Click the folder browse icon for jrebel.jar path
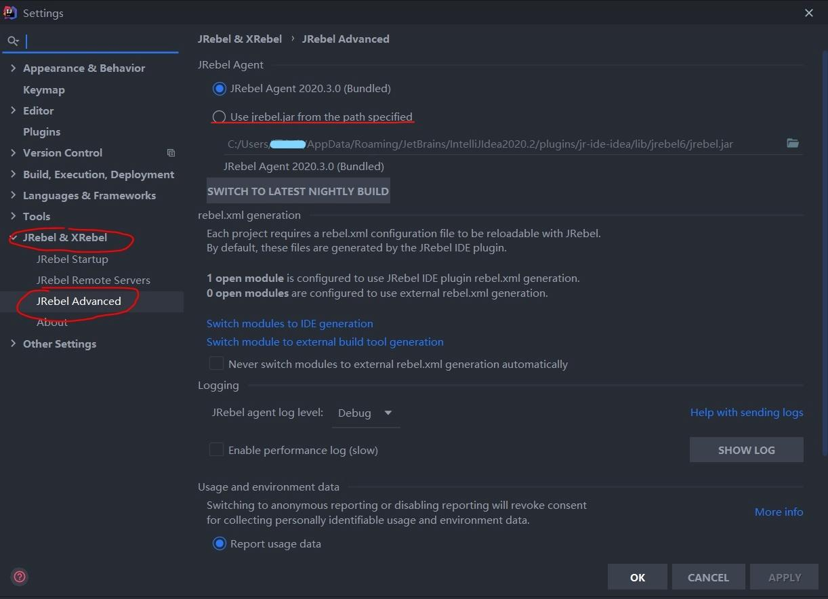828x599 pixels. pos(793,143)
